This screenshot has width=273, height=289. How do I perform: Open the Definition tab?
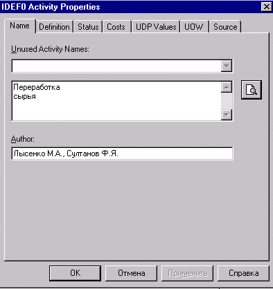click(54, 27)
